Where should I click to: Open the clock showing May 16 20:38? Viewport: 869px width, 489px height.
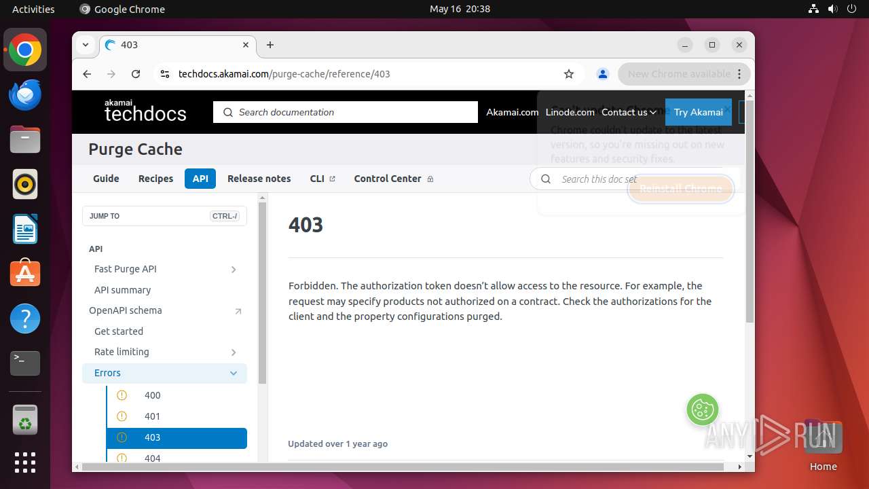460,9
